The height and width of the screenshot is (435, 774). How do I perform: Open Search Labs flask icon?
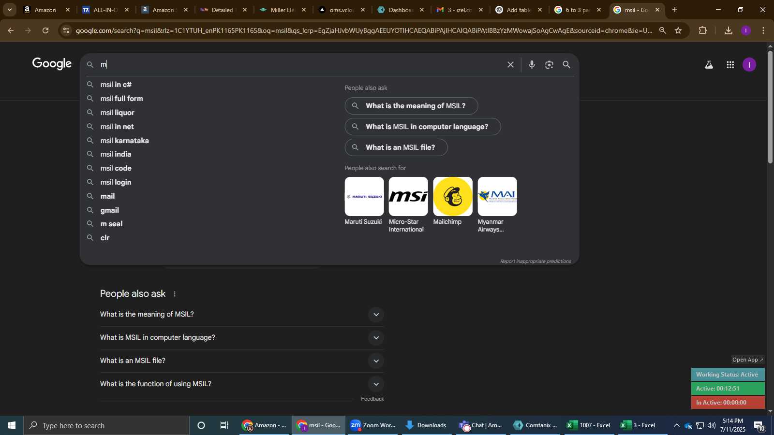pyautogui.click(x=709, y=65)
